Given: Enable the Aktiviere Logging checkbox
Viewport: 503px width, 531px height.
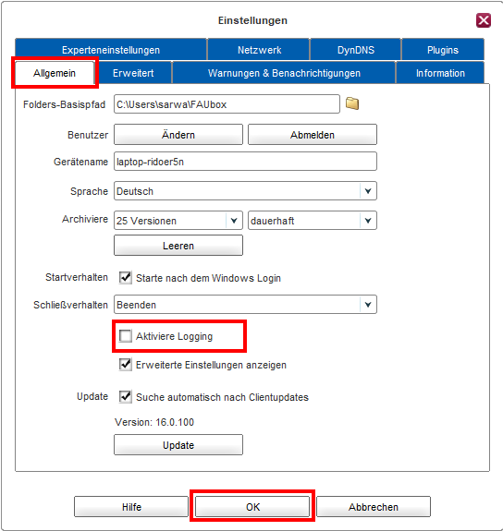Looking at the screenshot, I should click(x=125, y=336).
